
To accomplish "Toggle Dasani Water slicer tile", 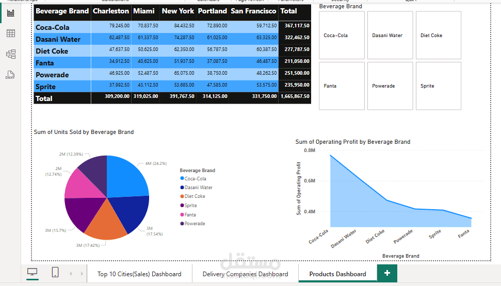I will coord(390,36).
